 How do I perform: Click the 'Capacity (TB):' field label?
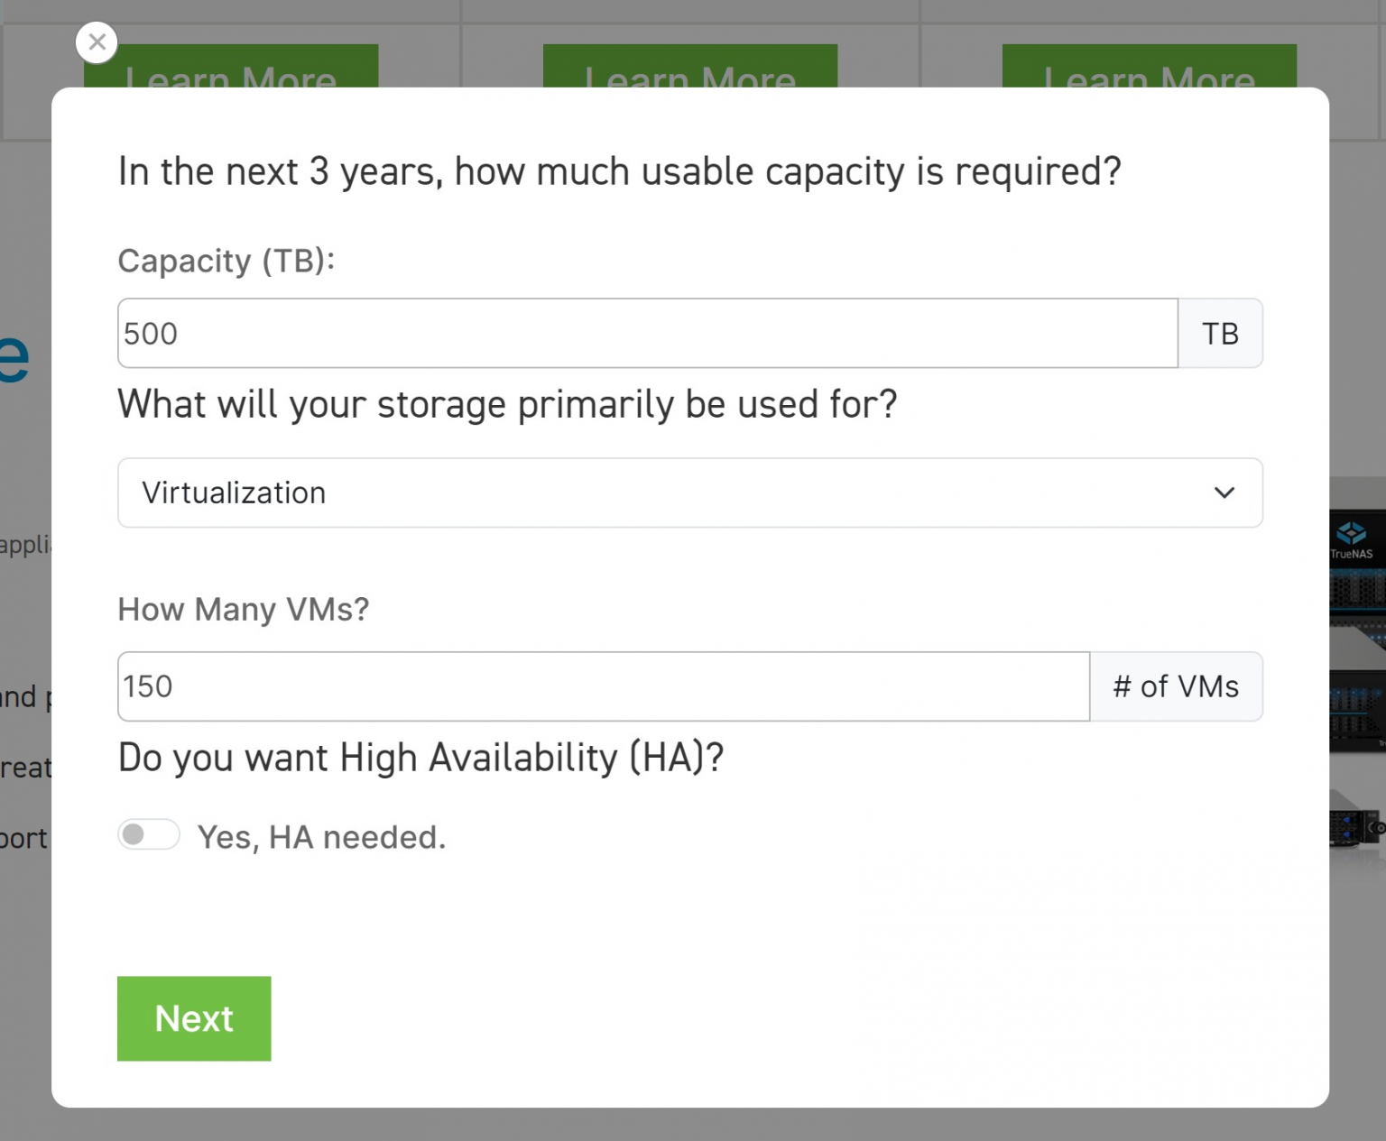point(226,261)
